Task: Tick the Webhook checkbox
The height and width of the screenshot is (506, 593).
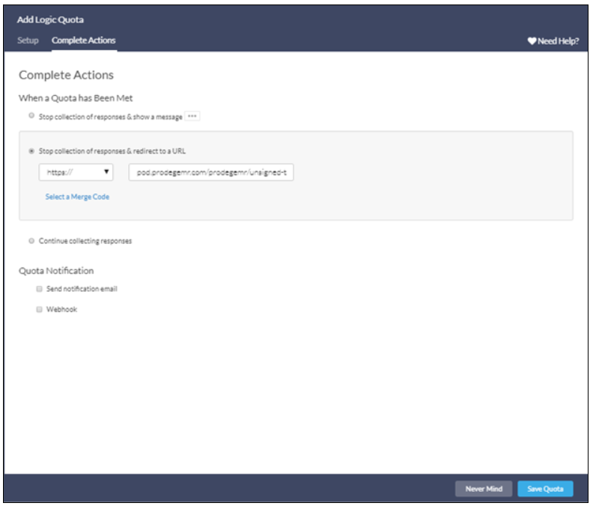Action: pyautogui.click(x=39, y=309)
